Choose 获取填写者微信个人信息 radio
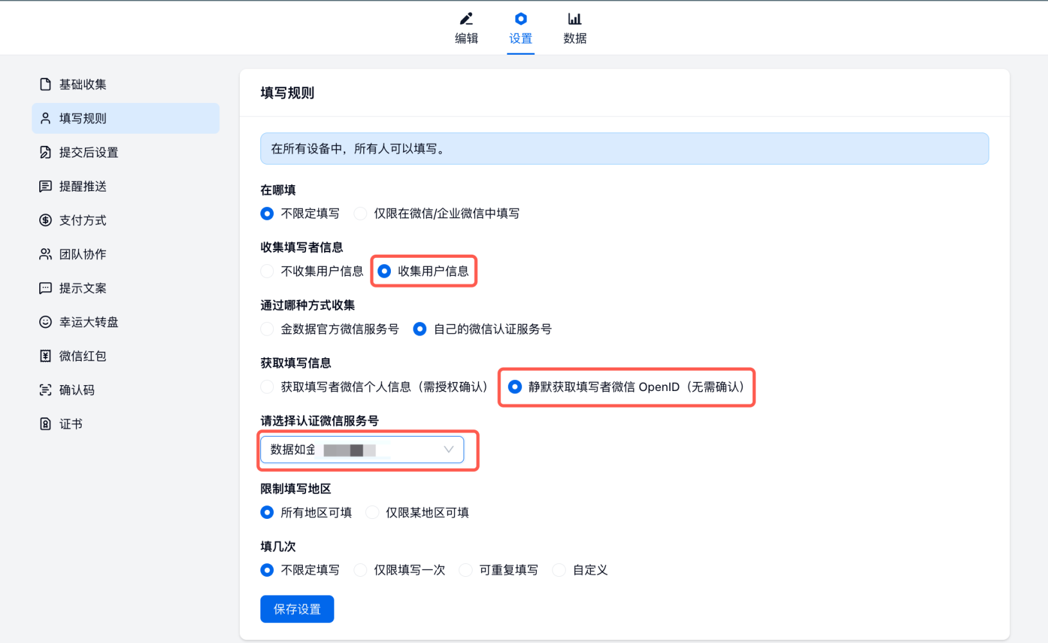The width and height of the screenshot is (1048, 643). (x=267, y=387)
